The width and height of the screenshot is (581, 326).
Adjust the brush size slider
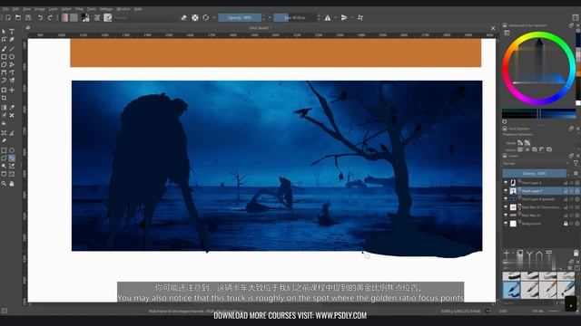[295, 17]
